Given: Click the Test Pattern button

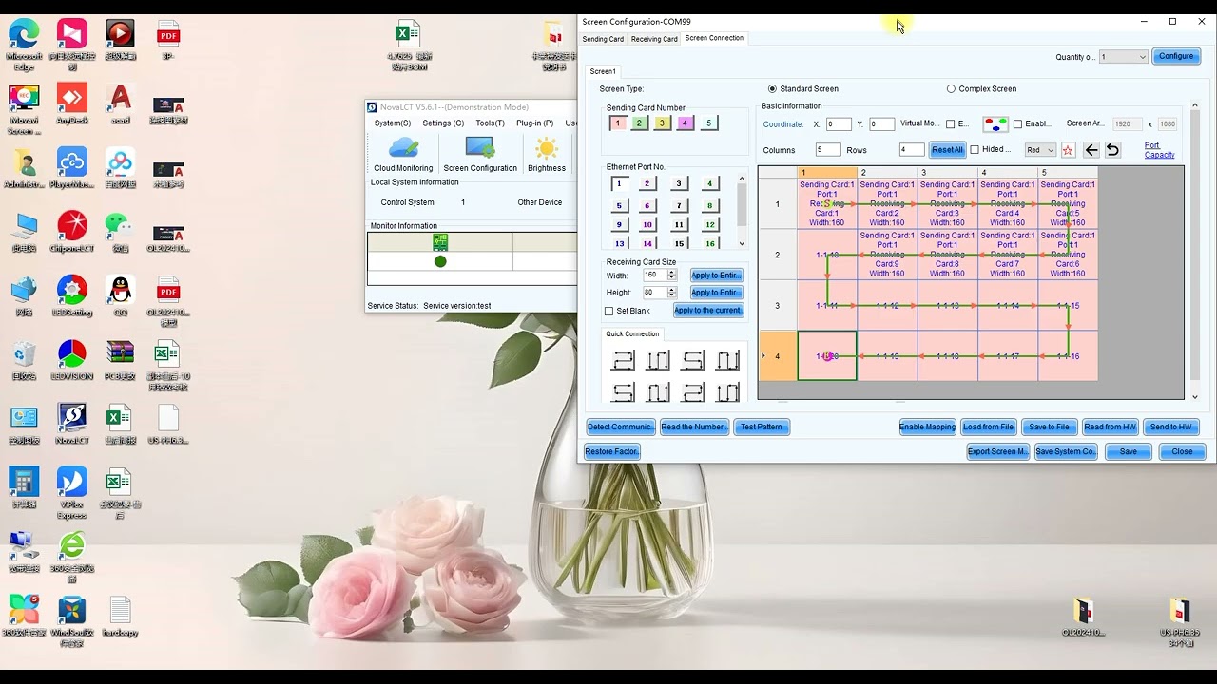Looking at the screenshot, I should coord(761,427).
